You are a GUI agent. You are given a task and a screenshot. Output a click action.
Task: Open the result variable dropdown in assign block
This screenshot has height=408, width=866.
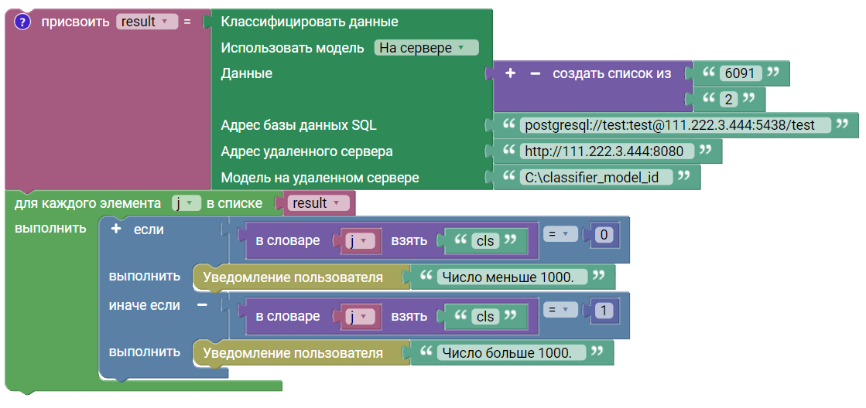click(x=147, y=22)
